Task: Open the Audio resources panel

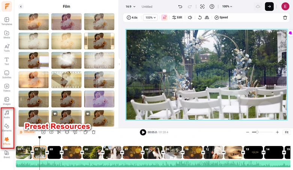Action: [7, 114]
